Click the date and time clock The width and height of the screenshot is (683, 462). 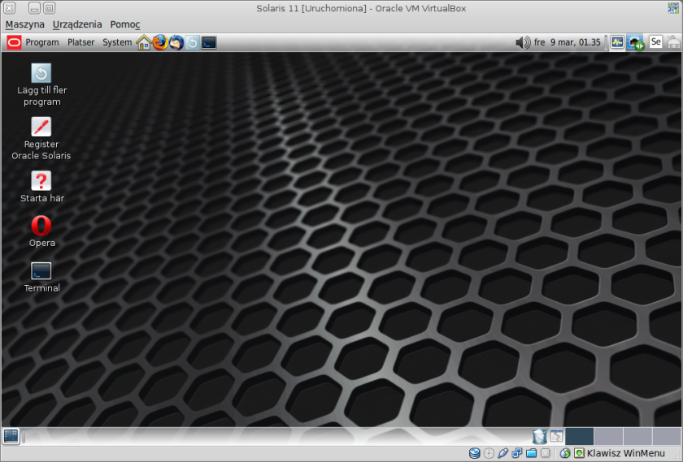point(568,42)
